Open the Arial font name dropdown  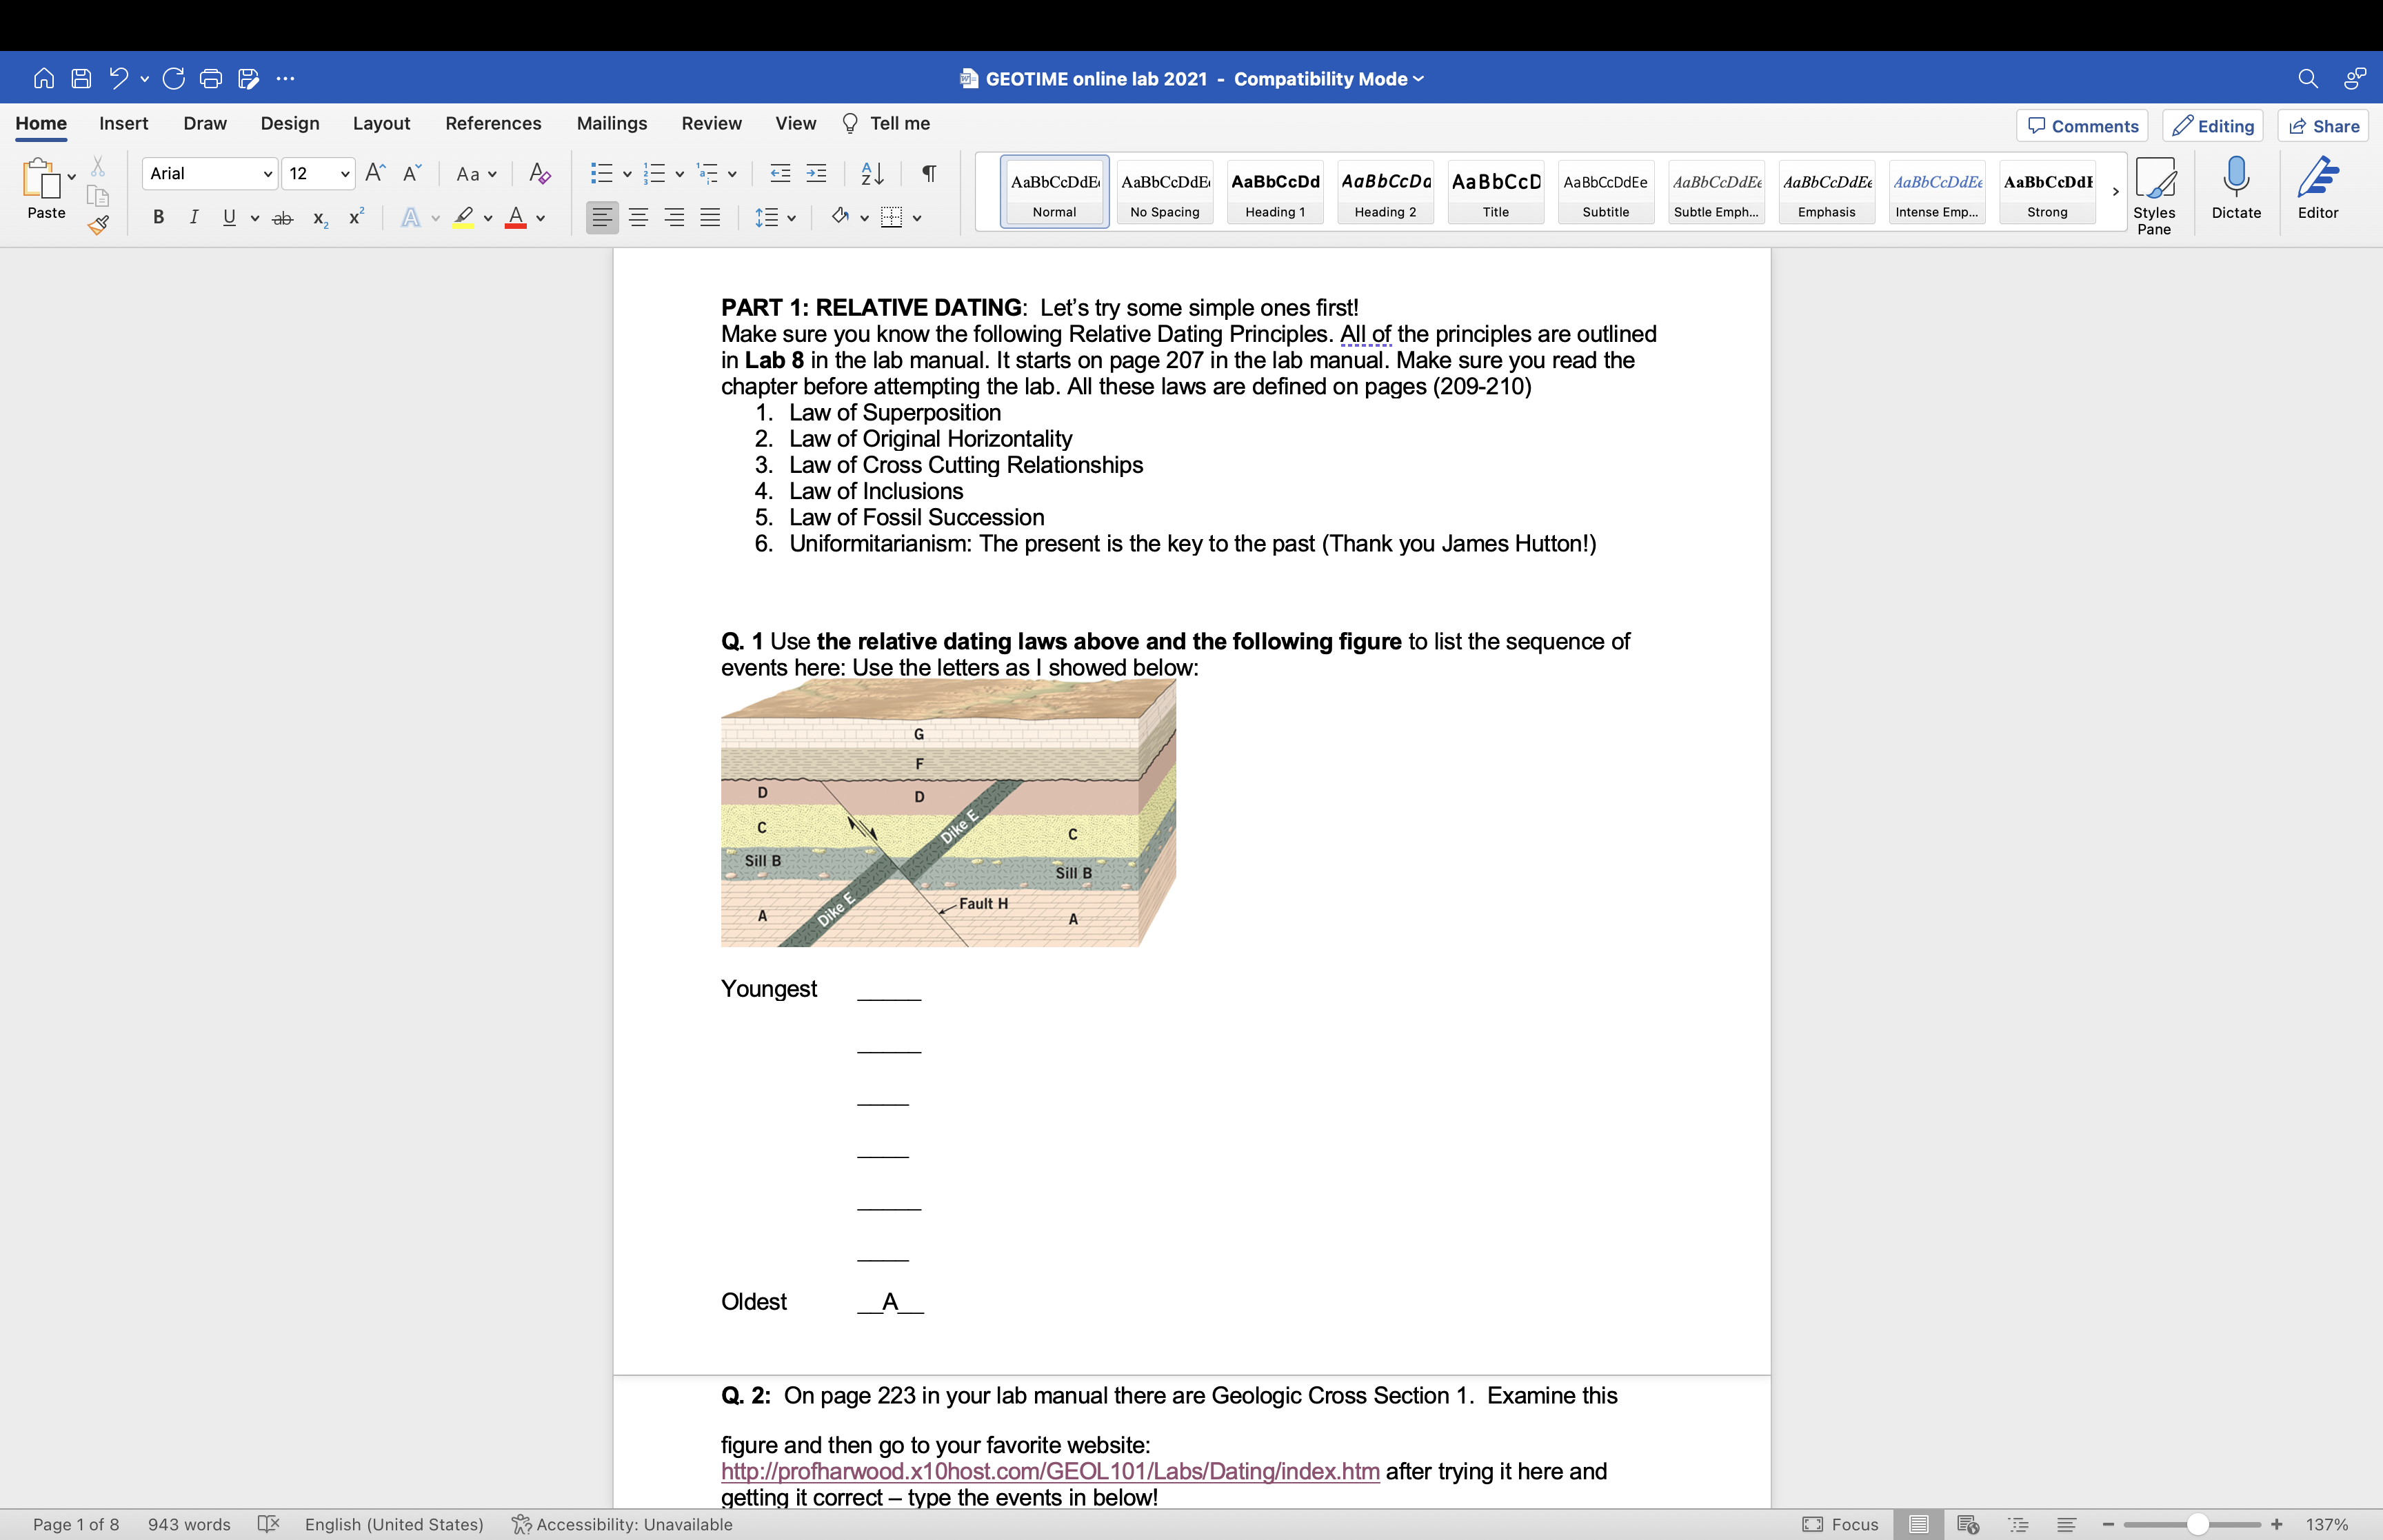[267, 174]
